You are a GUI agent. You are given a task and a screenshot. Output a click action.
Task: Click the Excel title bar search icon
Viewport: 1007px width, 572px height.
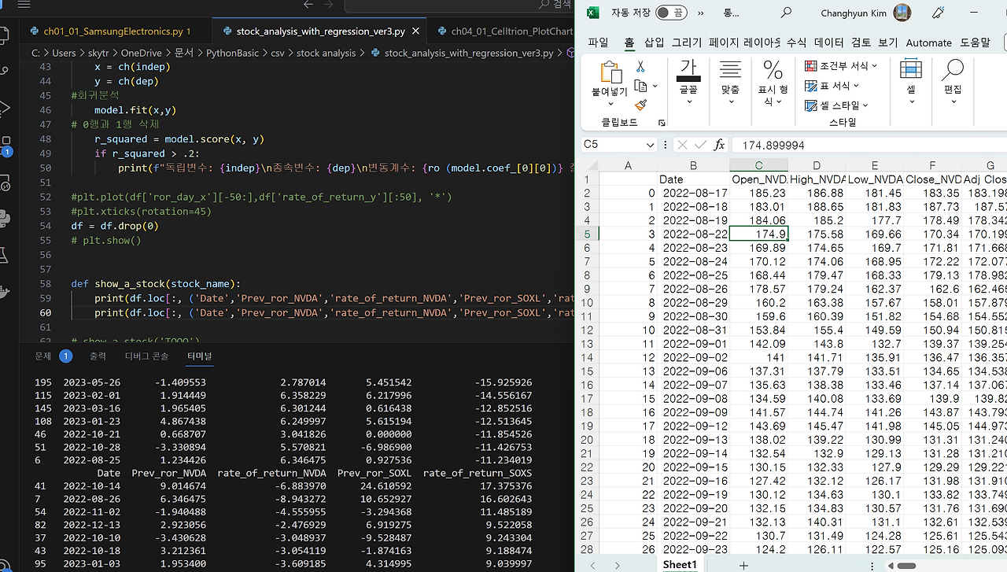pos(786,13)
